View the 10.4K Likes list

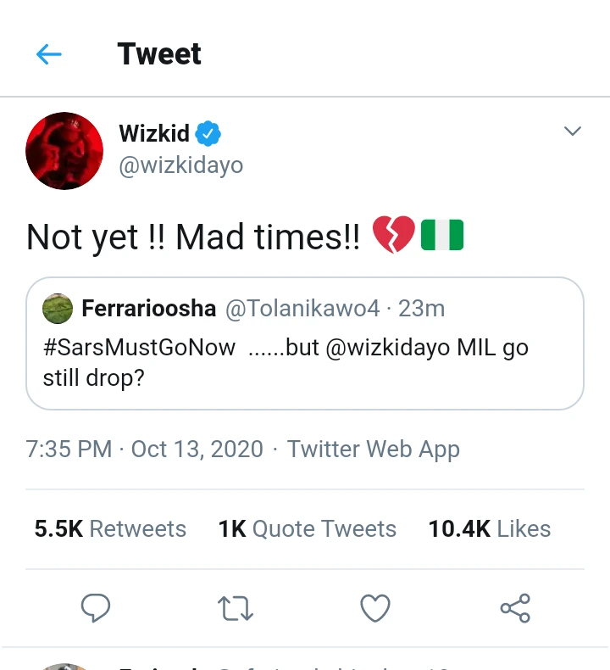(489, 529)
